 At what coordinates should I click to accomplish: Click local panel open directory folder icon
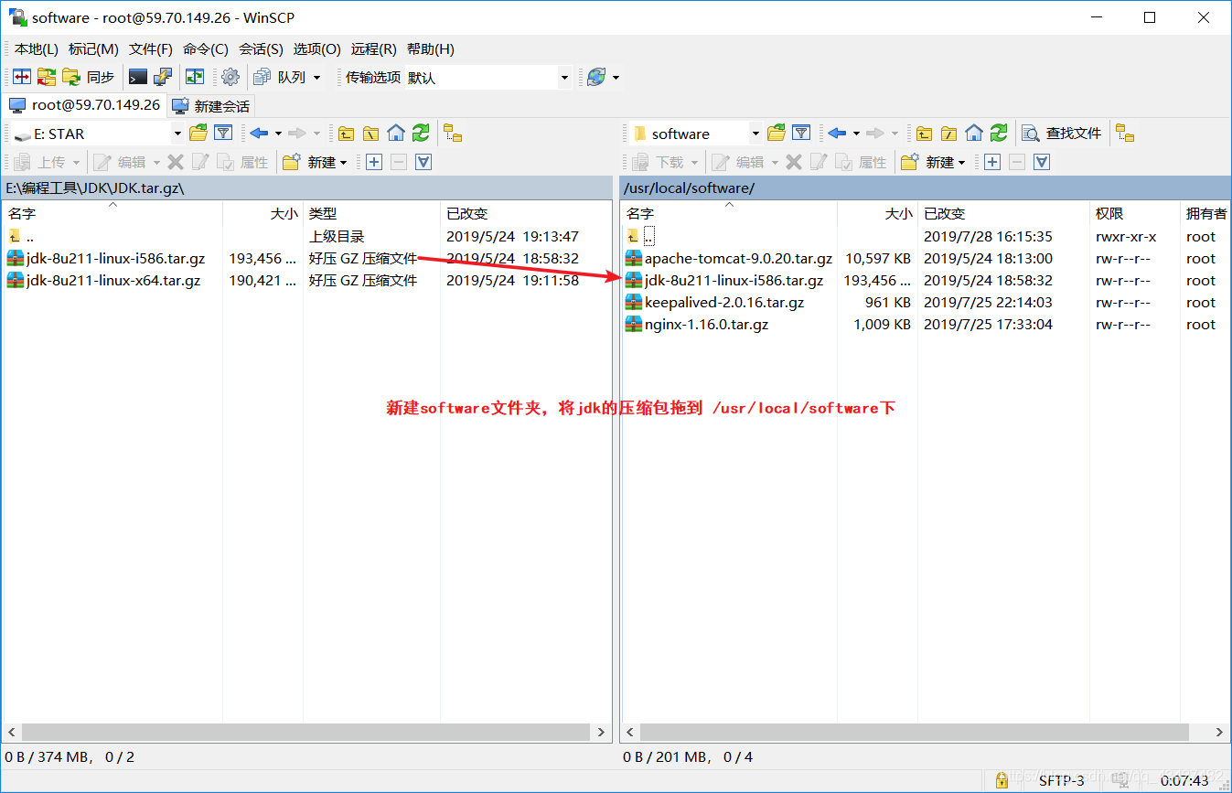pos(198,134)
